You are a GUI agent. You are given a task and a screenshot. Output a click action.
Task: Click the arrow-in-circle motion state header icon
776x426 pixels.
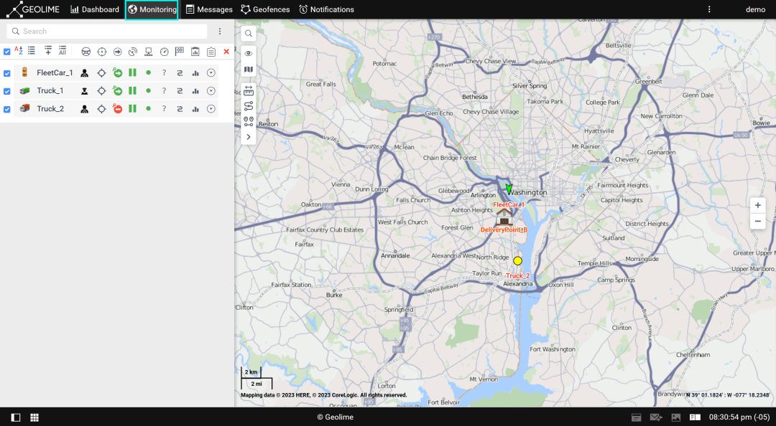[117, 52]
